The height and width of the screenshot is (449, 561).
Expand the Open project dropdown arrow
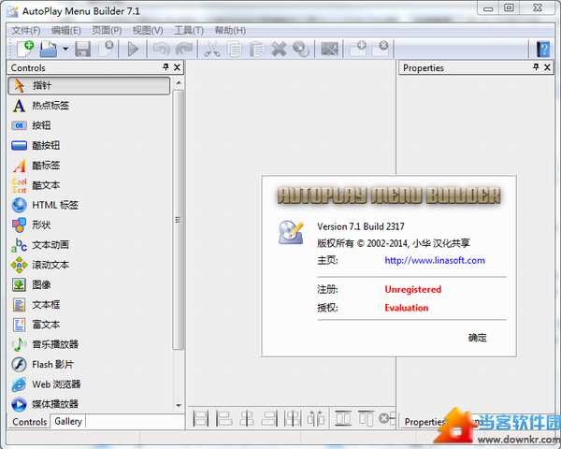click(65, 49)
